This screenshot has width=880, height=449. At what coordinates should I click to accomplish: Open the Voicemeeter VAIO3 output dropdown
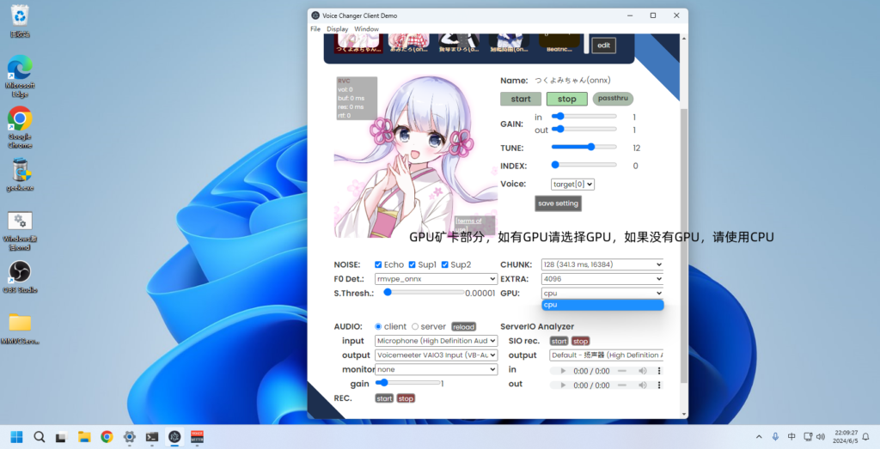pos(436,355)
